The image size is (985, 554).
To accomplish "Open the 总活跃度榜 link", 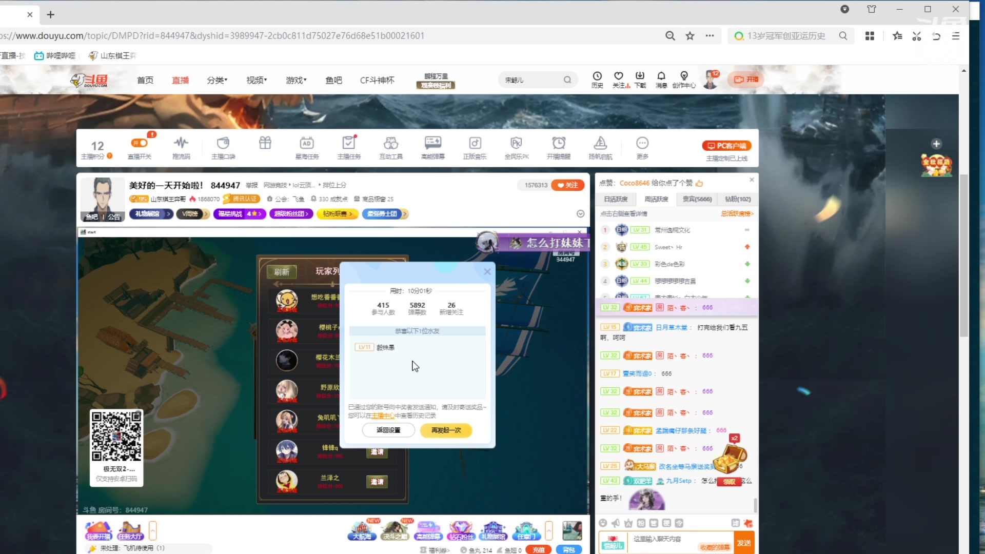I will point(737,214).
